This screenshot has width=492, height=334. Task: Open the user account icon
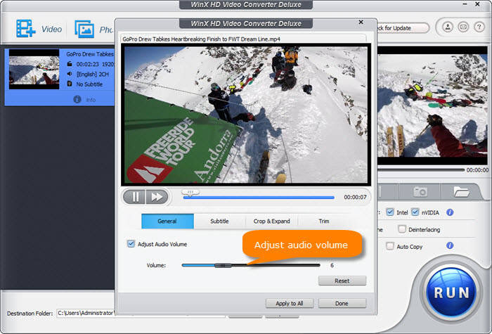[x=448, y=27]
